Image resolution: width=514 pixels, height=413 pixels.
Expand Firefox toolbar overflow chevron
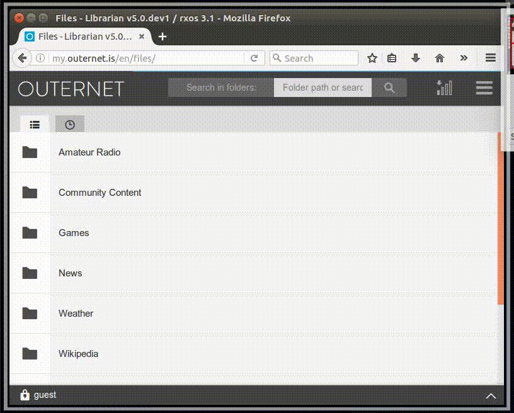[464, 59]
